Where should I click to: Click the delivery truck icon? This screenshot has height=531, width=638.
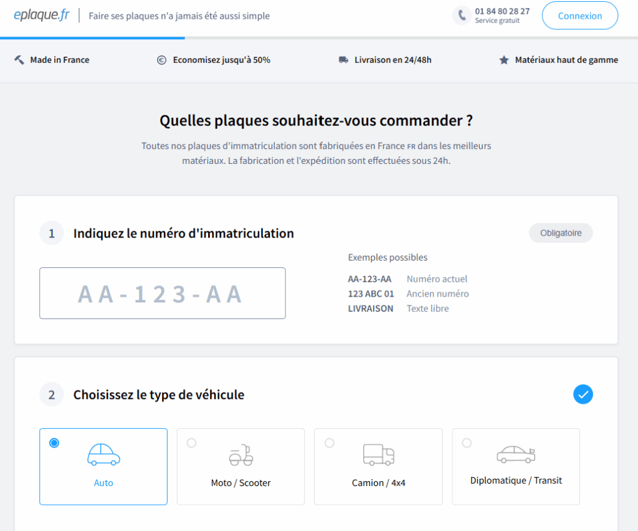[x=343, y=60]
